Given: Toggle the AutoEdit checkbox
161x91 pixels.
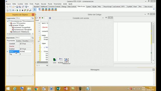Looking at the screenshot, I should [21, 44].
